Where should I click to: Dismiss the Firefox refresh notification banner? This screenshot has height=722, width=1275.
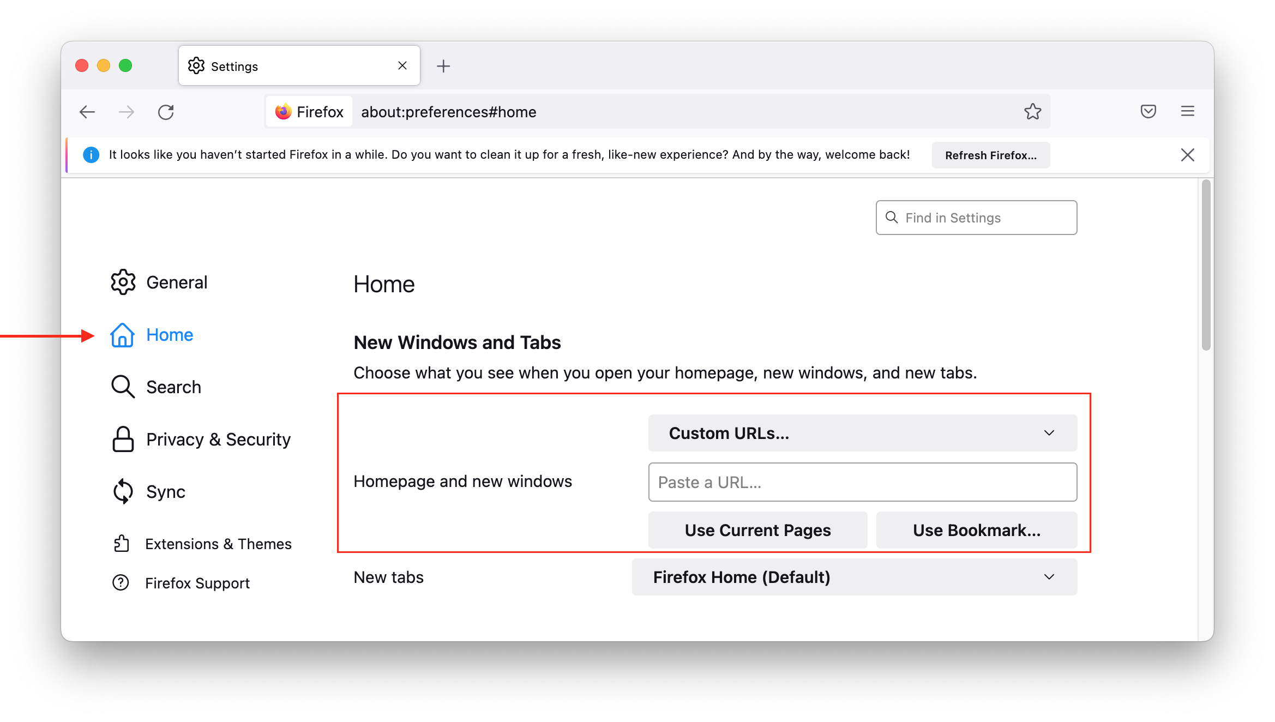(x=1187, y=155)
